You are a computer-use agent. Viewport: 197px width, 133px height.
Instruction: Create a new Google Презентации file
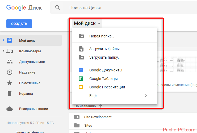click(115, 87)
